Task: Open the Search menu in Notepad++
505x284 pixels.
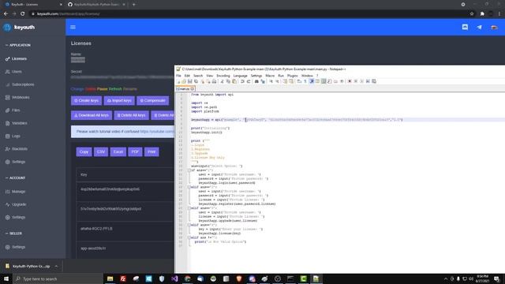Action: coord(198,76)
